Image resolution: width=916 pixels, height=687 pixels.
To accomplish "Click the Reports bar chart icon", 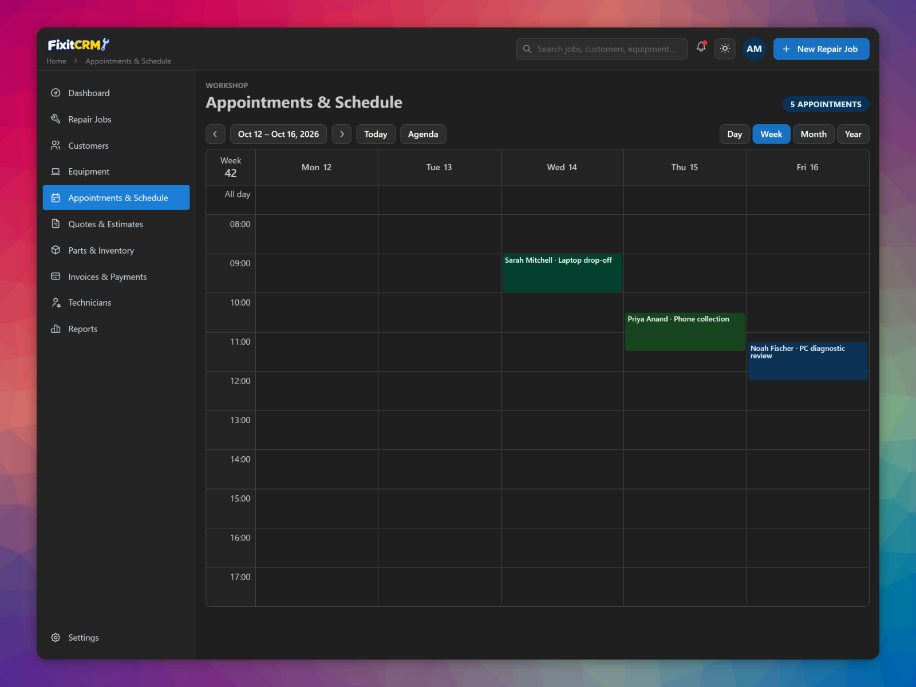I will point(56,329).
